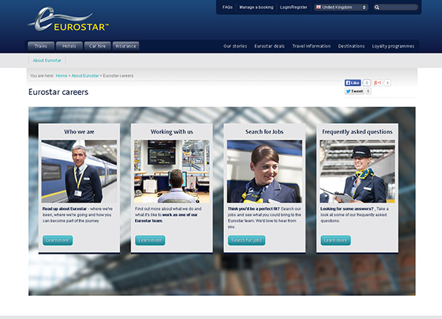Click the Login/Register link
The width and height of the screenshot is (442, 319).
pyautogui.click(x=294, y=7)
